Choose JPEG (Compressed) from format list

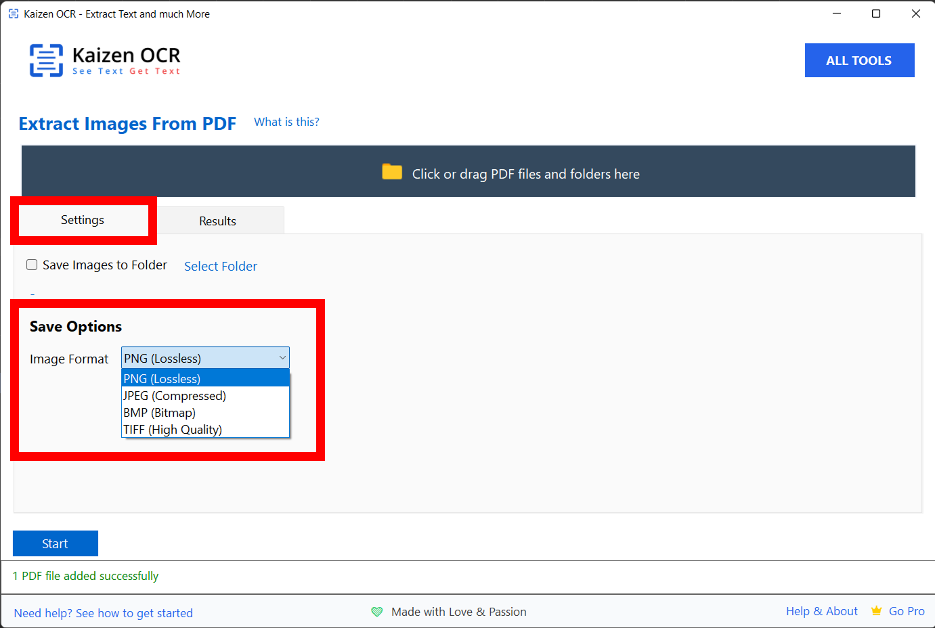pyautogui.click(x=175, y=396)
